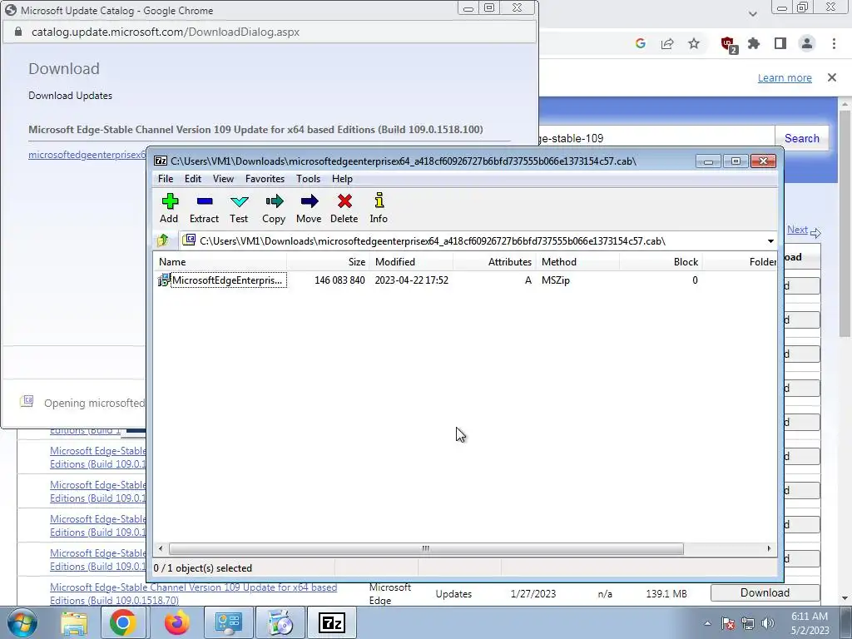The height and width of the screenshot is (639, 852).
Task: Show hidden tray icons arrow
Action: [x=707, y=623]
